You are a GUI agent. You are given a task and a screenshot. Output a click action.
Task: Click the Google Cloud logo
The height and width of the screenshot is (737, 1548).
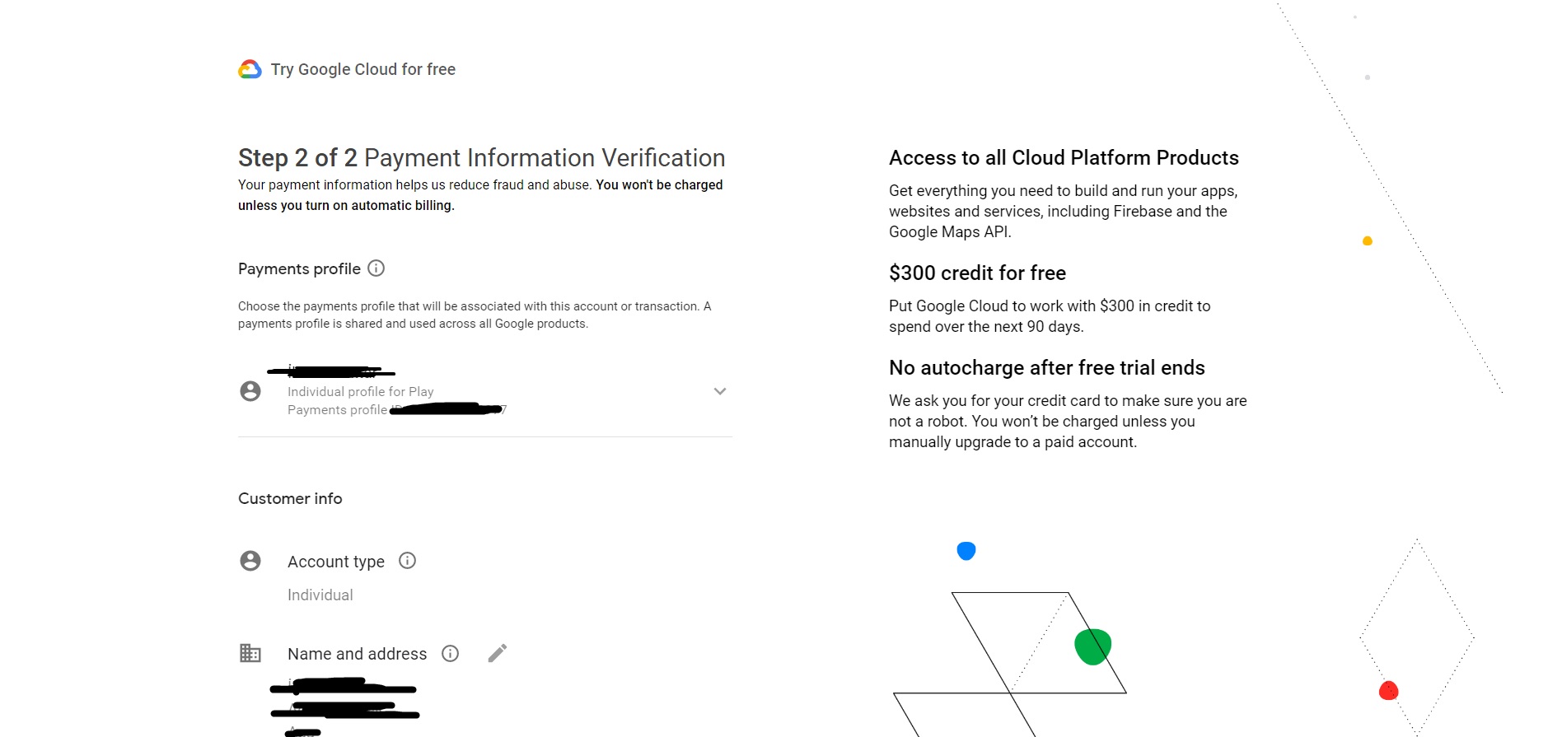250,69
